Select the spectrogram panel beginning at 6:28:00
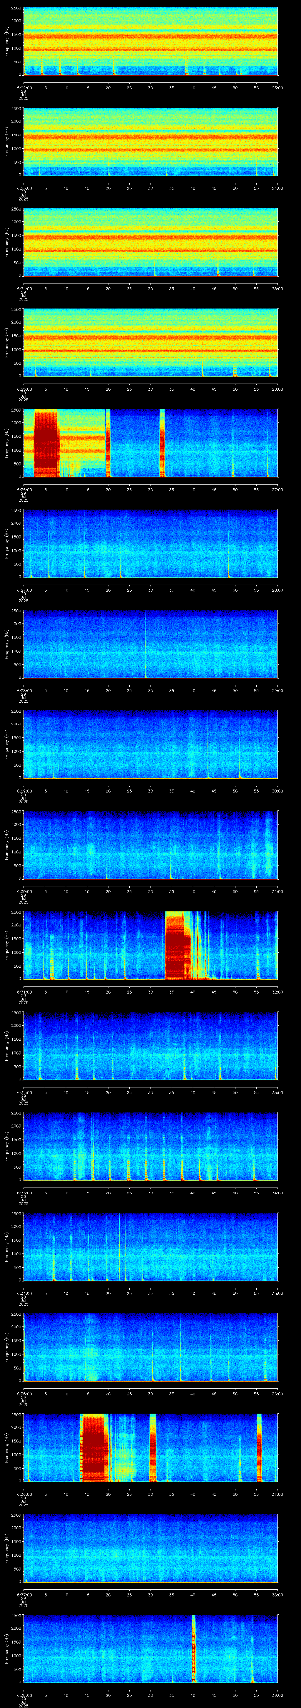This screenshot has width=301, height=1708. 150,644
